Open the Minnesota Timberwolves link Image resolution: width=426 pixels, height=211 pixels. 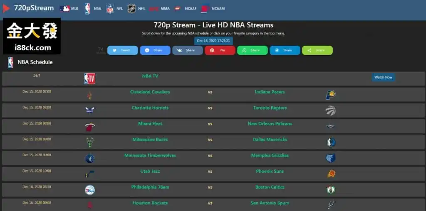[x=150, y=155]
